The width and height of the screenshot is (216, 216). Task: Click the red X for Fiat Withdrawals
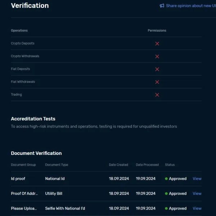pos(157,82)
